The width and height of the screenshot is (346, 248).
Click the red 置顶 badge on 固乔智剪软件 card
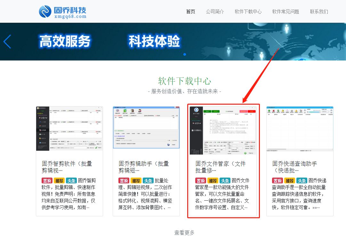pyautogui.click(x=47, y=180)
